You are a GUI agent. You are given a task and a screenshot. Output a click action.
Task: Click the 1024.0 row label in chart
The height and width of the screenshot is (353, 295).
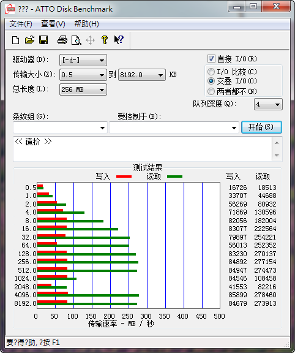[x=26, y=278]
